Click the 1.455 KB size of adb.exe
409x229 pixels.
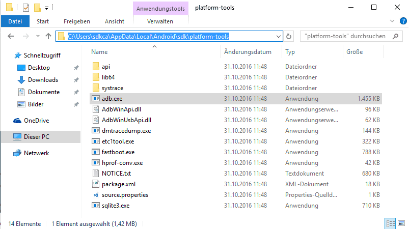coord(369,99)
